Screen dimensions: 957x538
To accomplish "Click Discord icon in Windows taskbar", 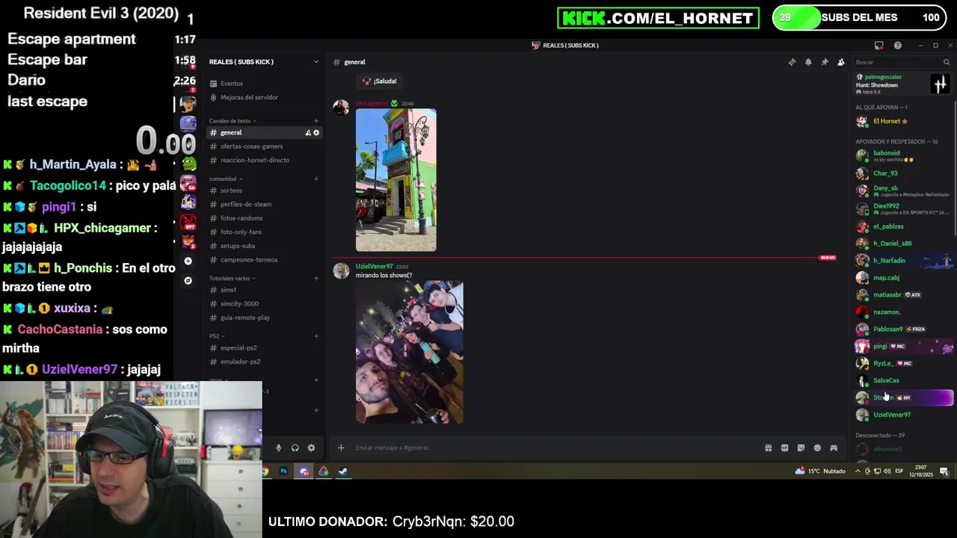I will tap(304, 471).
